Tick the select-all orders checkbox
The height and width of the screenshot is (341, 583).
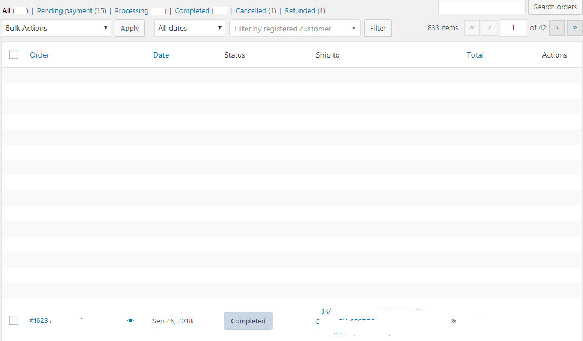click(x=14, y=55)
